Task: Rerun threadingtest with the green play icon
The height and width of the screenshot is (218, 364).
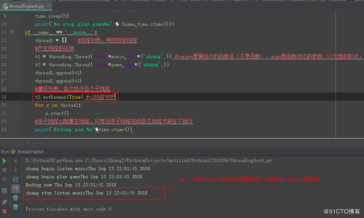Action: click(4, 161)
